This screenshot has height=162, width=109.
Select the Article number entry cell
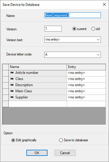pyautogui.click(x=86, y=73)
